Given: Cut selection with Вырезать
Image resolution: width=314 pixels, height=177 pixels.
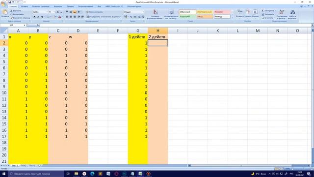Looking at the screenshot, I should click(16, 11).
